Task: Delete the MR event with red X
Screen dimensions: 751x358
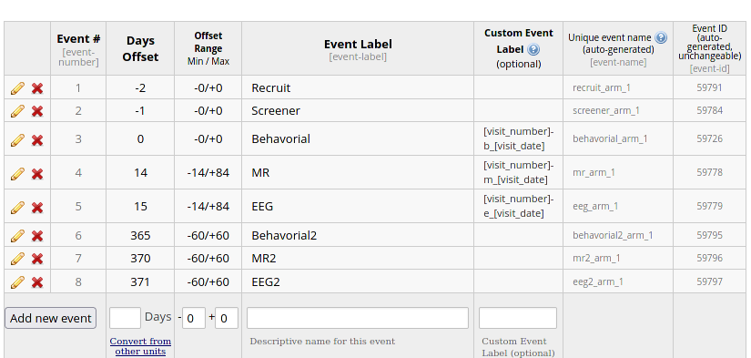Action: pyautogui.click(x=37, y=173)
